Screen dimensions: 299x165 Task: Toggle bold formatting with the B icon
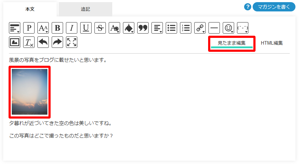click(57, 28)
